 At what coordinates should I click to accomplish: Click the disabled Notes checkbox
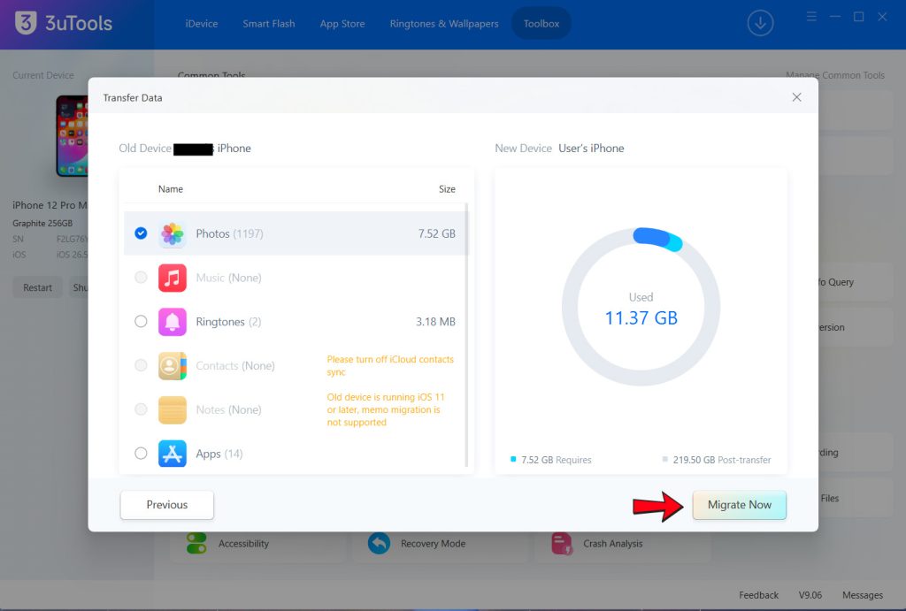click(x=141, y=409)
